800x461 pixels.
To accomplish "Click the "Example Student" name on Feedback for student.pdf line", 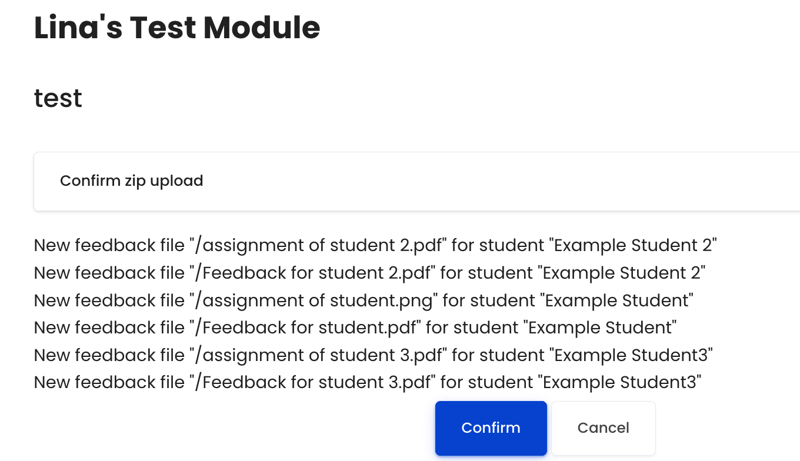I will click(601, 328).
